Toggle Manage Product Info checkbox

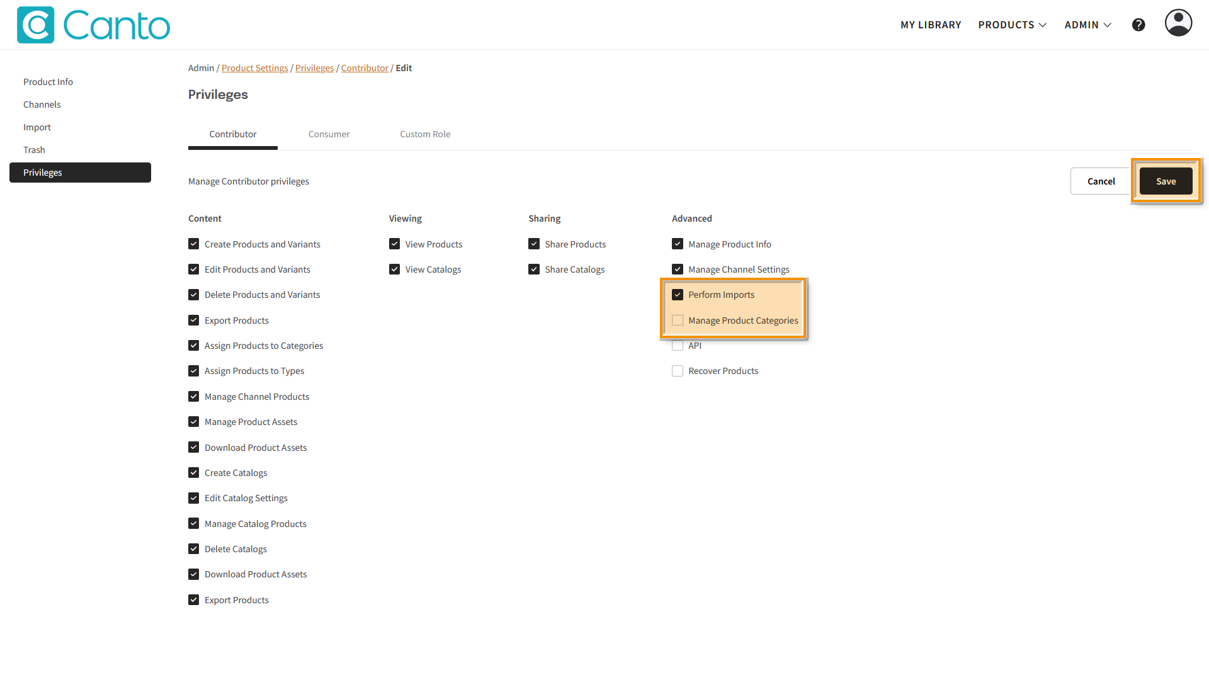678,244
